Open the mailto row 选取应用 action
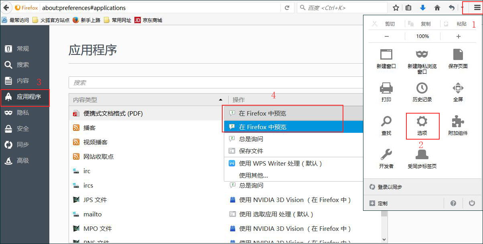 tap(271, 214)
